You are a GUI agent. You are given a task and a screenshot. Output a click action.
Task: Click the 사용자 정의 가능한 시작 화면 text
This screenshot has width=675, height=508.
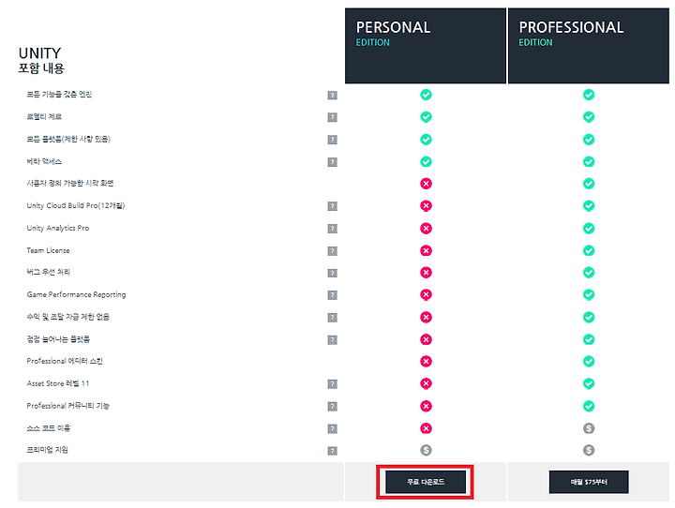70,183
